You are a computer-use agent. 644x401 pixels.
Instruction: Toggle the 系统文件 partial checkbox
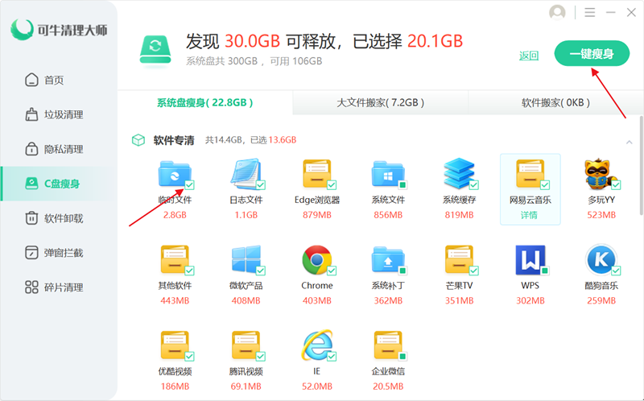(x=402, y=185)
